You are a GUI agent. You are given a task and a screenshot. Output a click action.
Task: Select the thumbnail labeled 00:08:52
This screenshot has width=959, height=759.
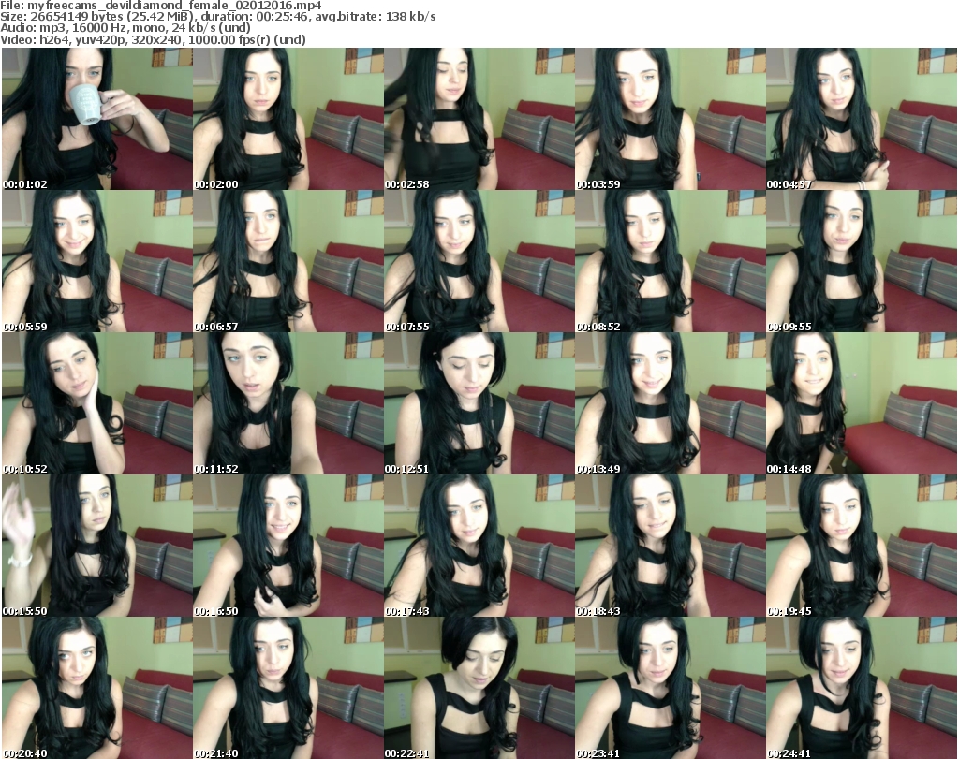[x=671, y=261]
